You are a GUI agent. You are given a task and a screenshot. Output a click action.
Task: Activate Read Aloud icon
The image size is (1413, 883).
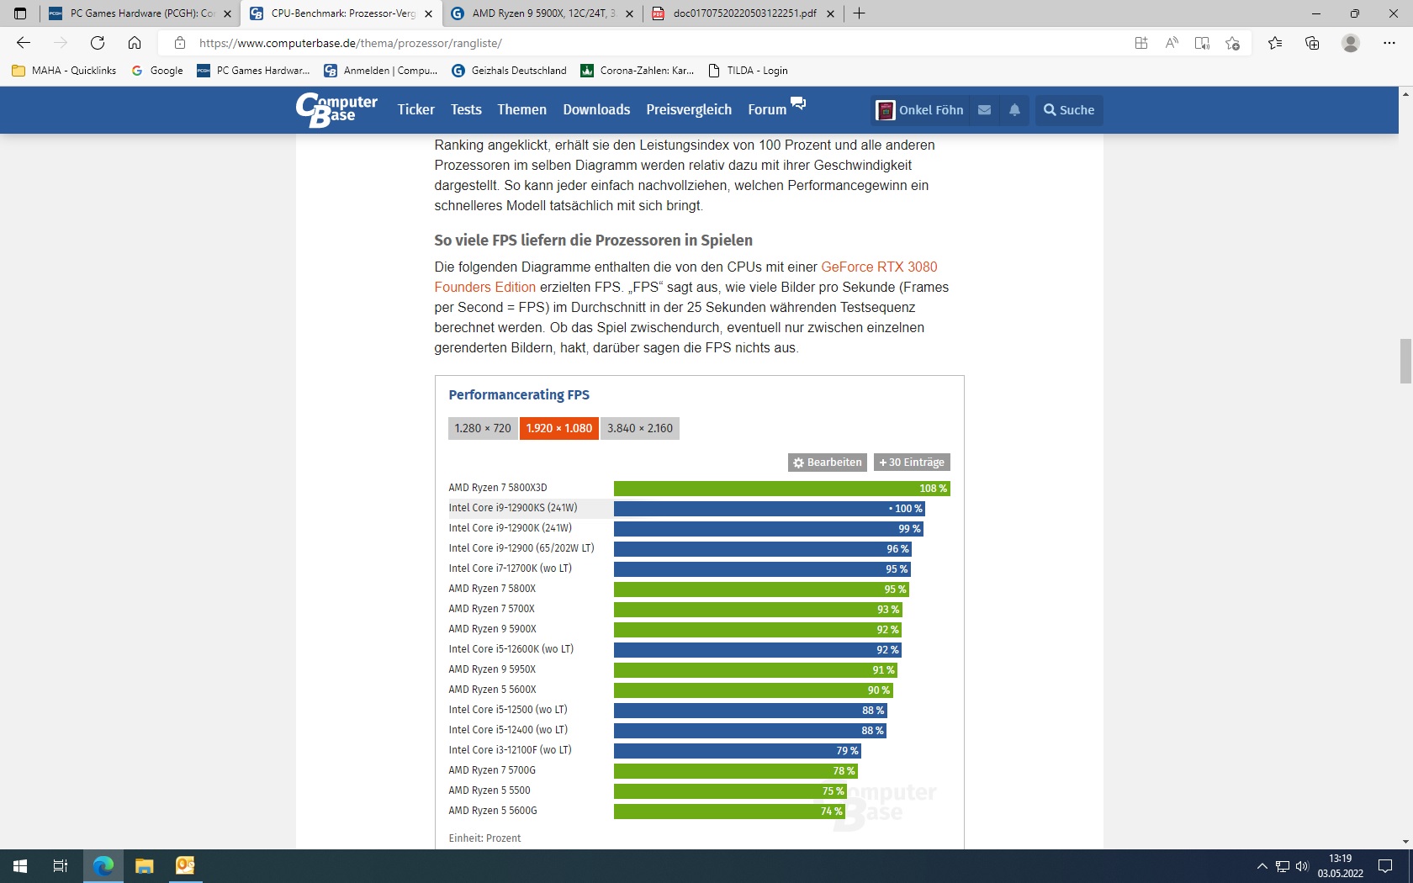[x=1172, y=43]
